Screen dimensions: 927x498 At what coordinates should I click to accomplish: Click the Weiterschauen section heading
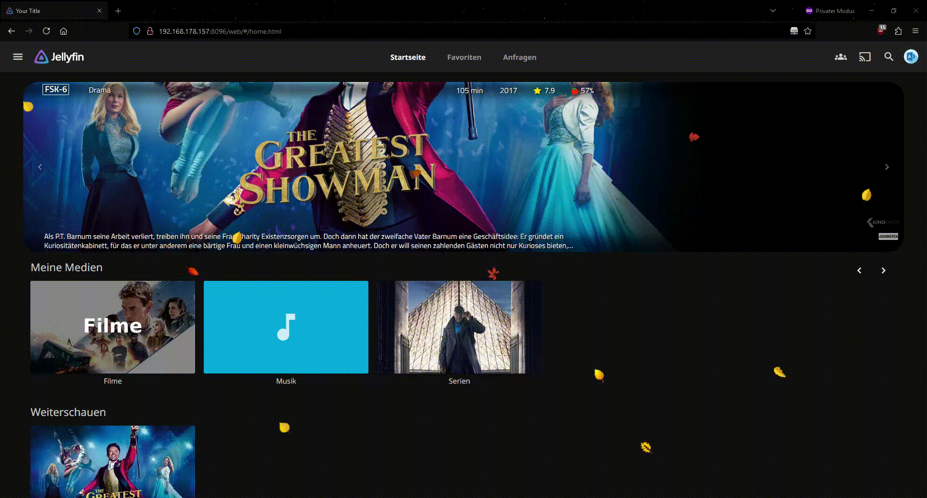68,412
